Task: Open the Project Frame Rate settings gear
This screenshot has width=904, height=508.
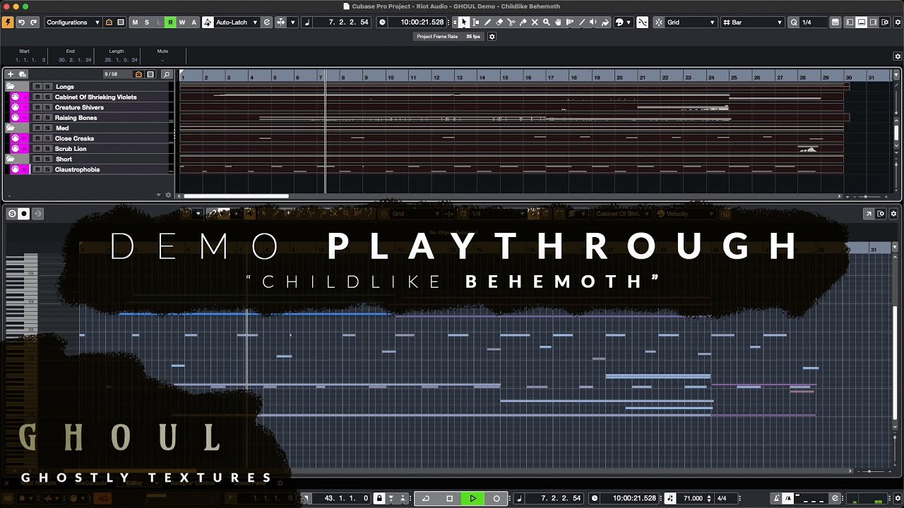Action: 492,37
